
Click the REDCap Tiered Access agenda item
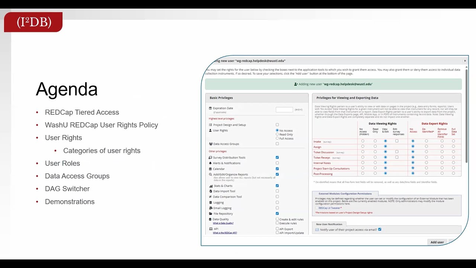point(82,112)
